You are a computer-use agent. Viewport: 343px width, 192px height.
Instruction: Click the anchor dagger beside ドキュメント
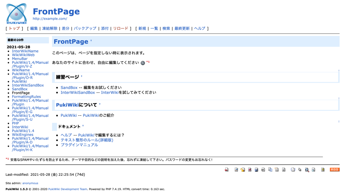coord(83,126)
